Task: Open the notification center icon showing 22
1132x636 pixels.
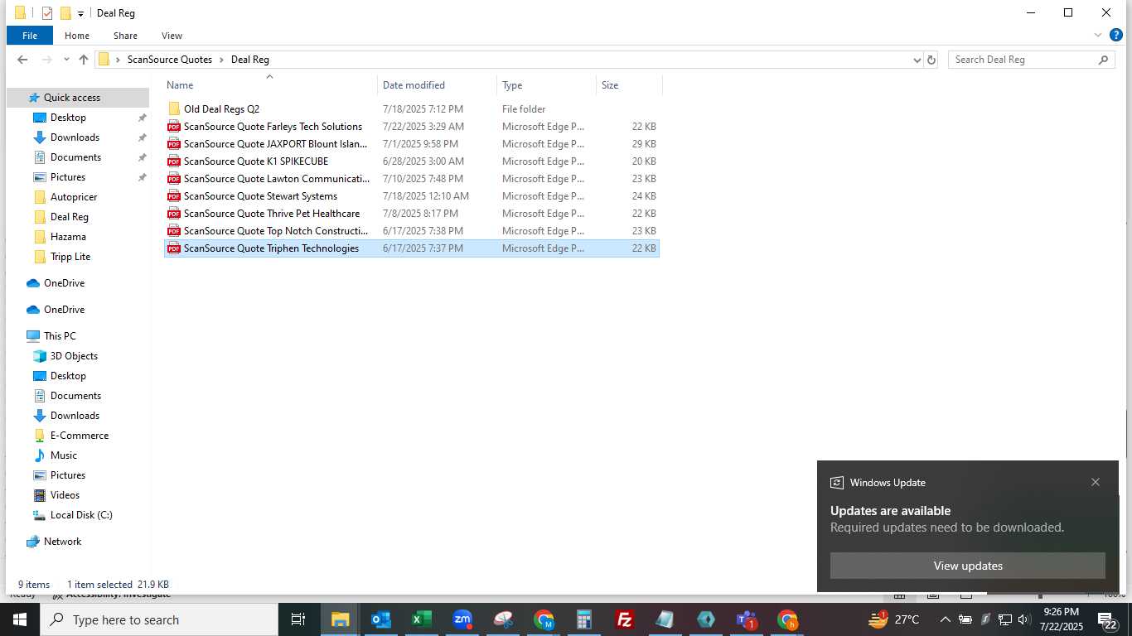Action: pyautogui.click(x=1108, y=620)
